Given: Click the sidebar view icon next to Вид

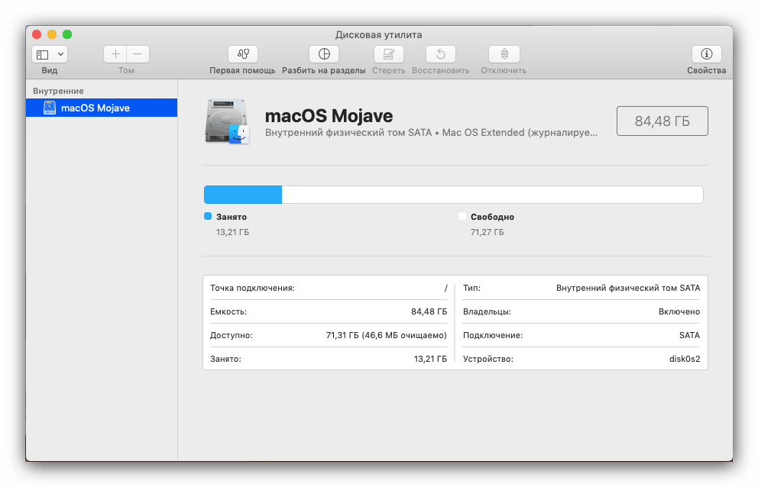Looking at the screenshot, I should tap(44, 54).
